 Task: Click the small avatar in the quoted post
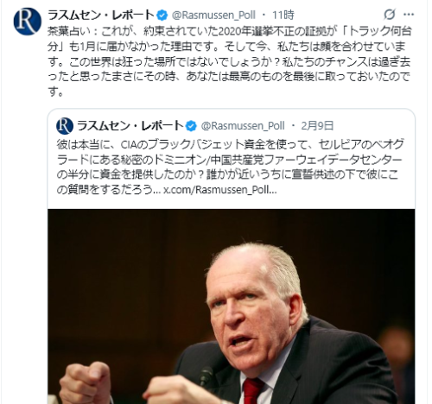pyautogui.click(x=65, y=126)
